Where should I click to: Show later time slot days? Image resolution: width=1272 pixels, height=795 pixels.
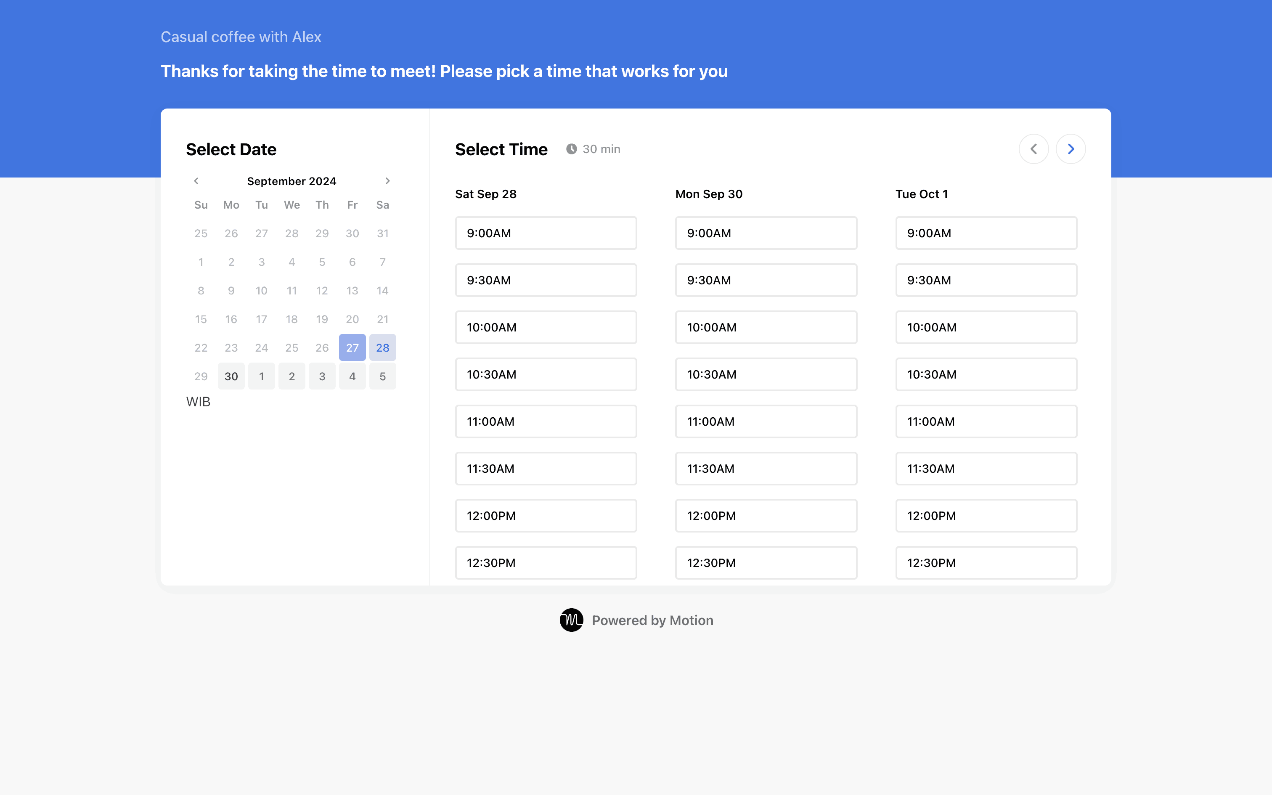[x=1070, y=149]
